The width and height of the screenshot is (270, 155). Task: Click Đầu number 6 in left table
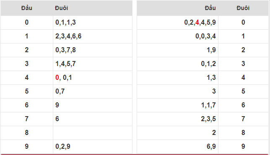click(27, 105)
